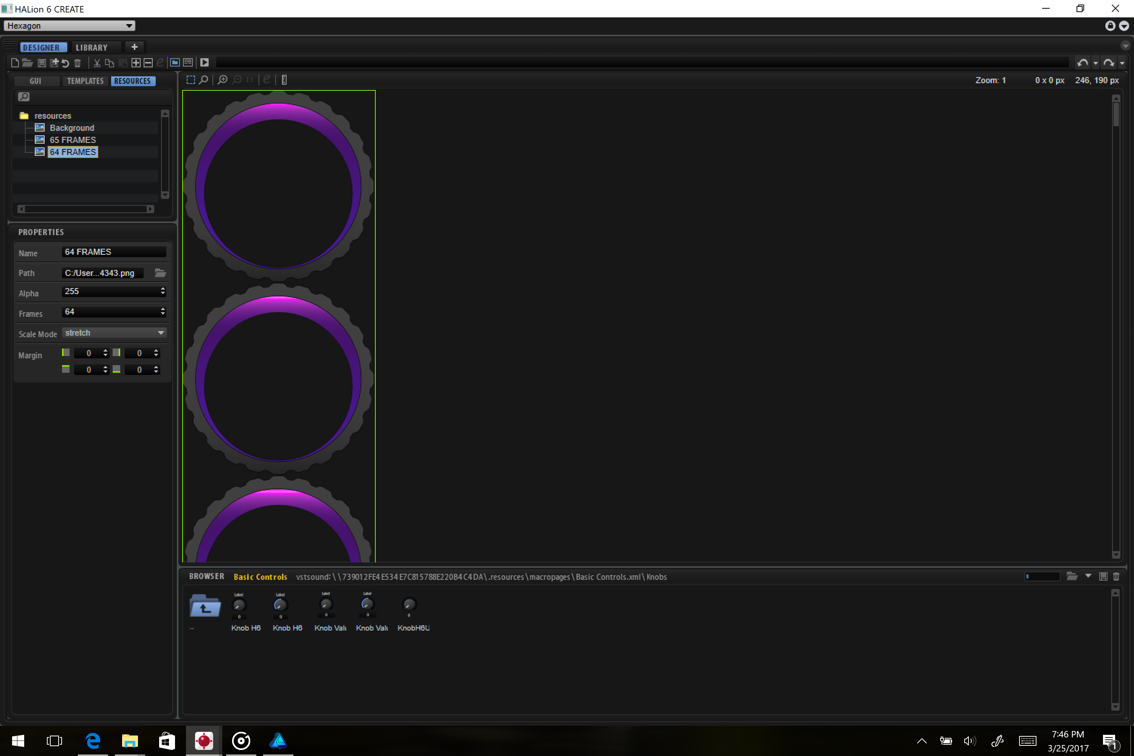1134x756 pixels.
Task: Click the scissors cut icon
Action: (x=97, y=63)
